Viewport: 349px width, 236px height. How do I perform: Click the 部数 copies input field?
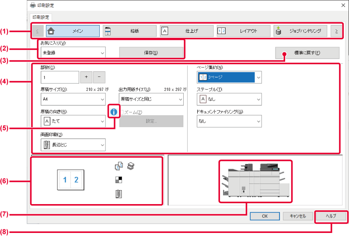point(60,77)
